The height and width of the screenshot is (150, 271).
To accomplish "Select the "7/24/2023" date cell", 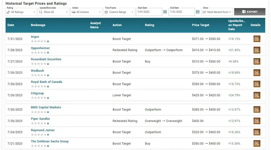I will point(15,132).
